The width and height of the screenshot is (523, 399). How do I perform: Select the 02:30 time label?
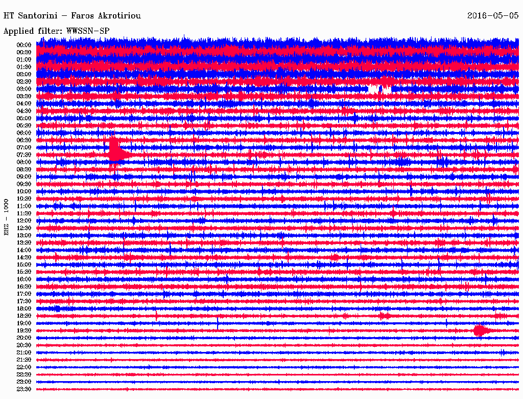[24, 82]
